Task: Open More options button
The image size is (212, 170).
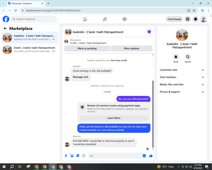Action: [131, 48]
